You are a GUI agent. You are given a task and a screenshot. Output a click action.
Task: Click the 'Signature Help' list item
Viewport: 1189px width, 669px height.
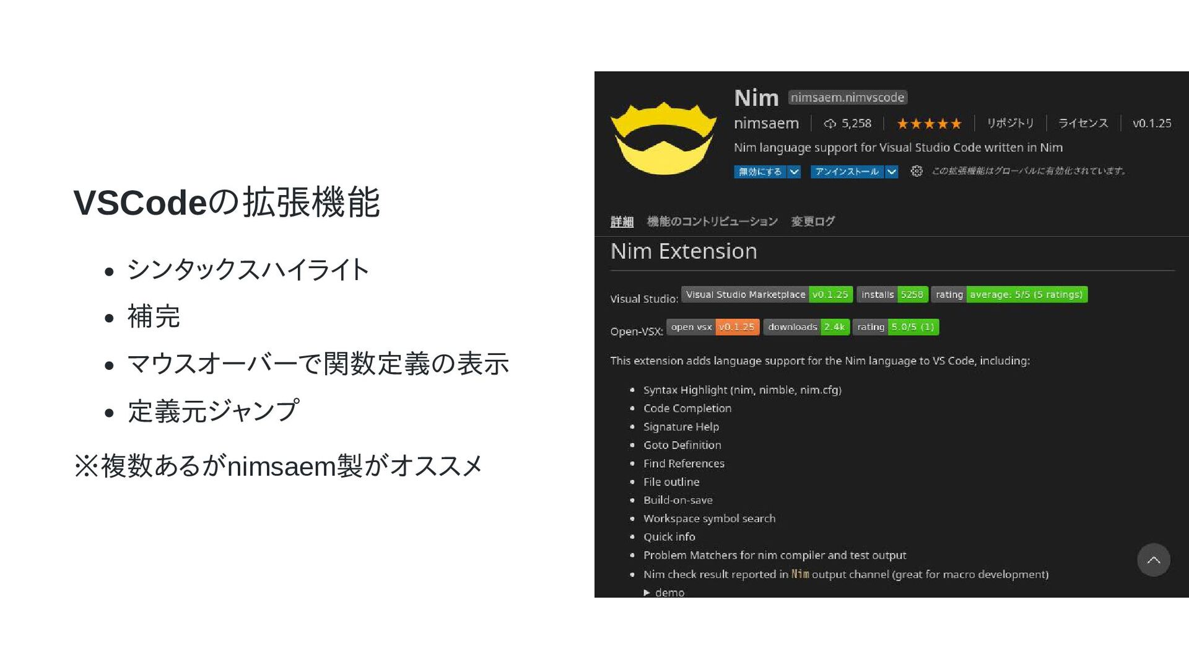tap(681, 427)
